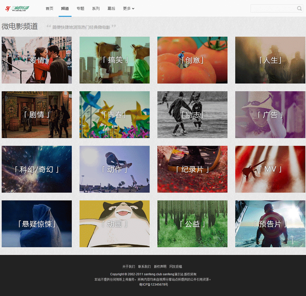Open the 网友投稿 footer link
The height and width of the screenshot is (296, 306).
coord(176,267)
